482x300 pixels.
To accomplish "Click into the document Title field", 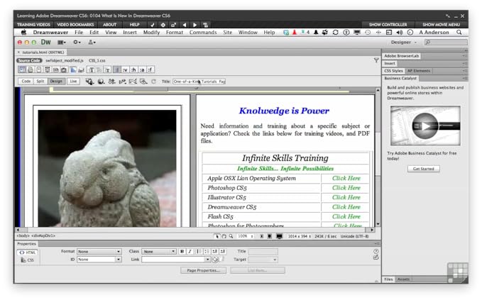I will [199, 82].
